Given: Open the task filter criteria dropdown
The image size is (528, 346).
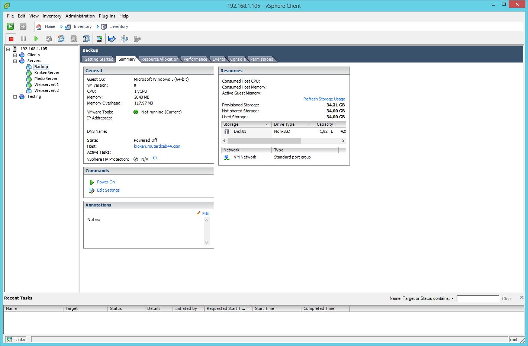Looking at the screenshot, I should pos(453,299).
